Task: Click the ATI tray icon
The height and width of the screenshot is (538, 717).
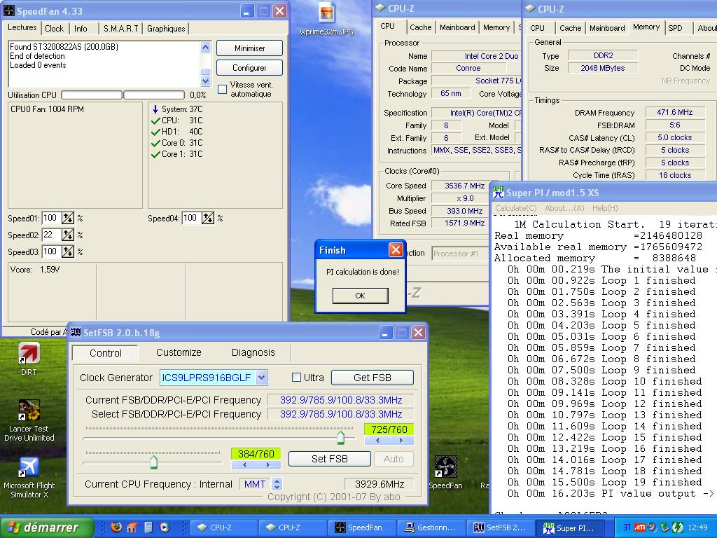Action: (640, 527)
